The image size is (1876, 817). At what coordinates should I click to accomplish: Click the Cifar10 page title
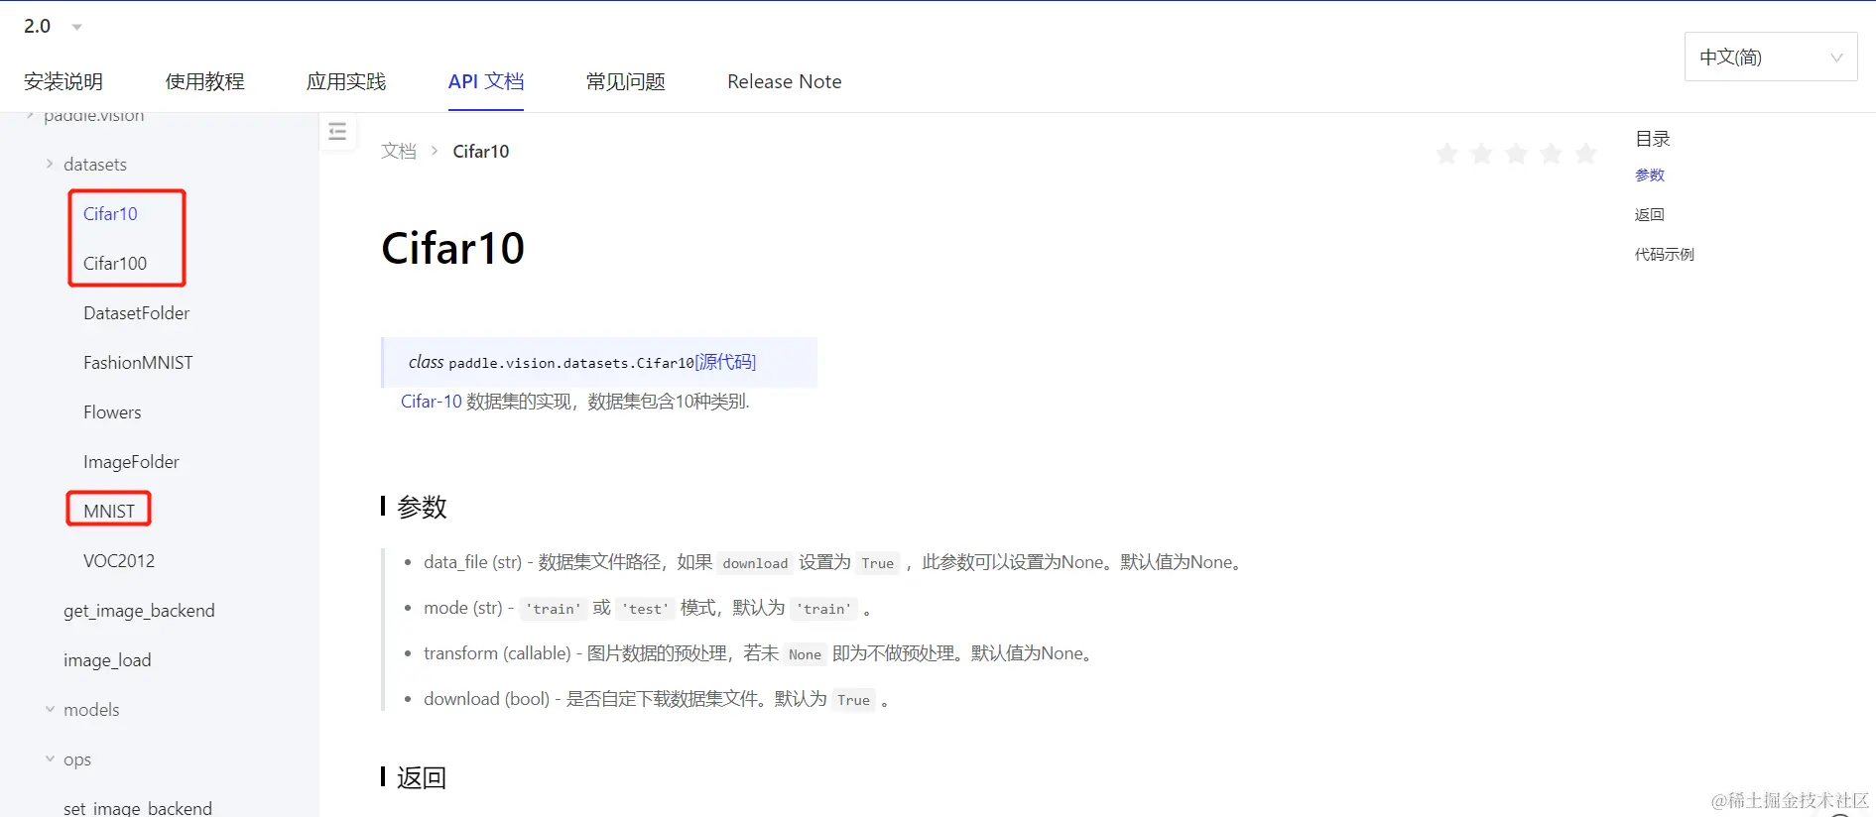pyautogui.click(x=452, y=248)
